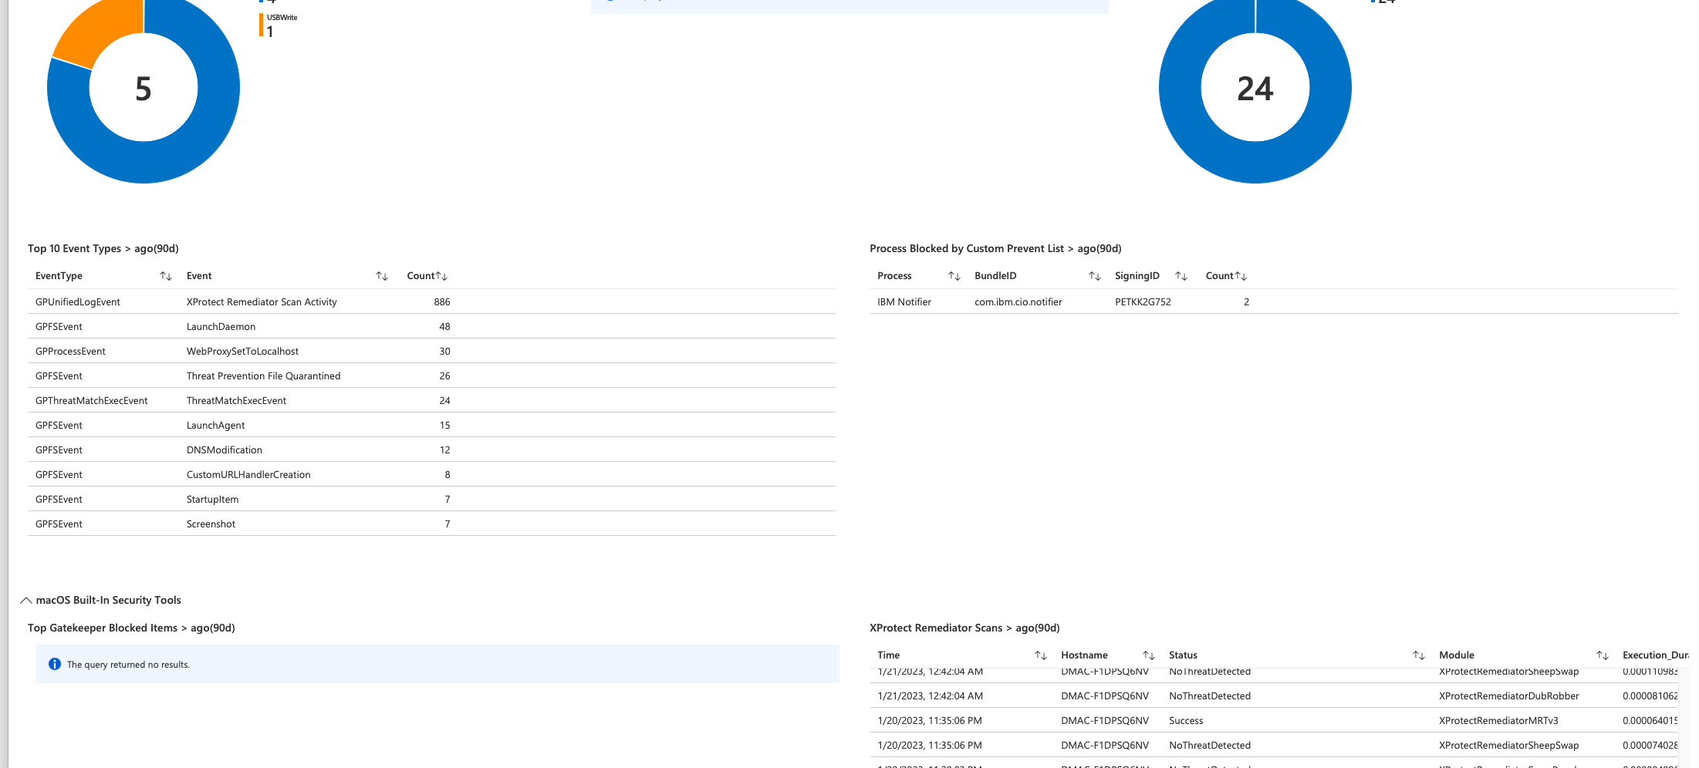
Task: Sort the Status column of XProtect scans table
Action: (1420, 655)
